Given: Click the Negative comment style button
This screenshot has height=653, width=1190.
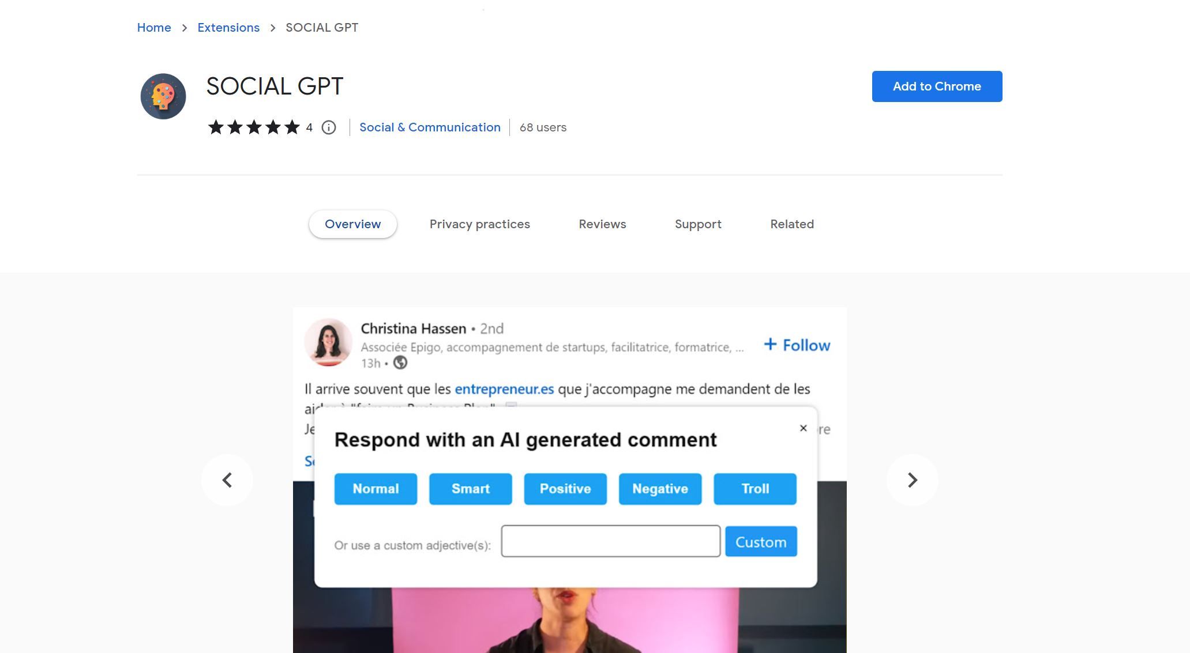Looking at the screenshot, I should 660,488.
